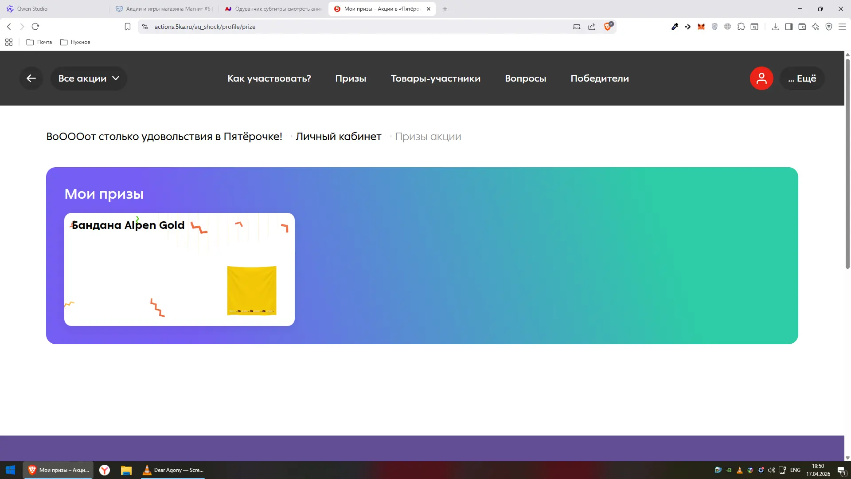This screenshot has height=479, width=851.
Task: Click the browser forward arrow
Action: [x=22, y=27]
